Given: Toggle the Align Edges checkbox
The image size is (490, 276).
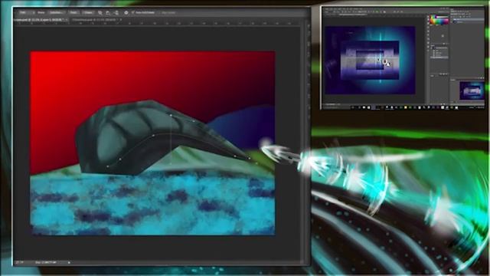Looking at the screenshot, I should (159, 13).
